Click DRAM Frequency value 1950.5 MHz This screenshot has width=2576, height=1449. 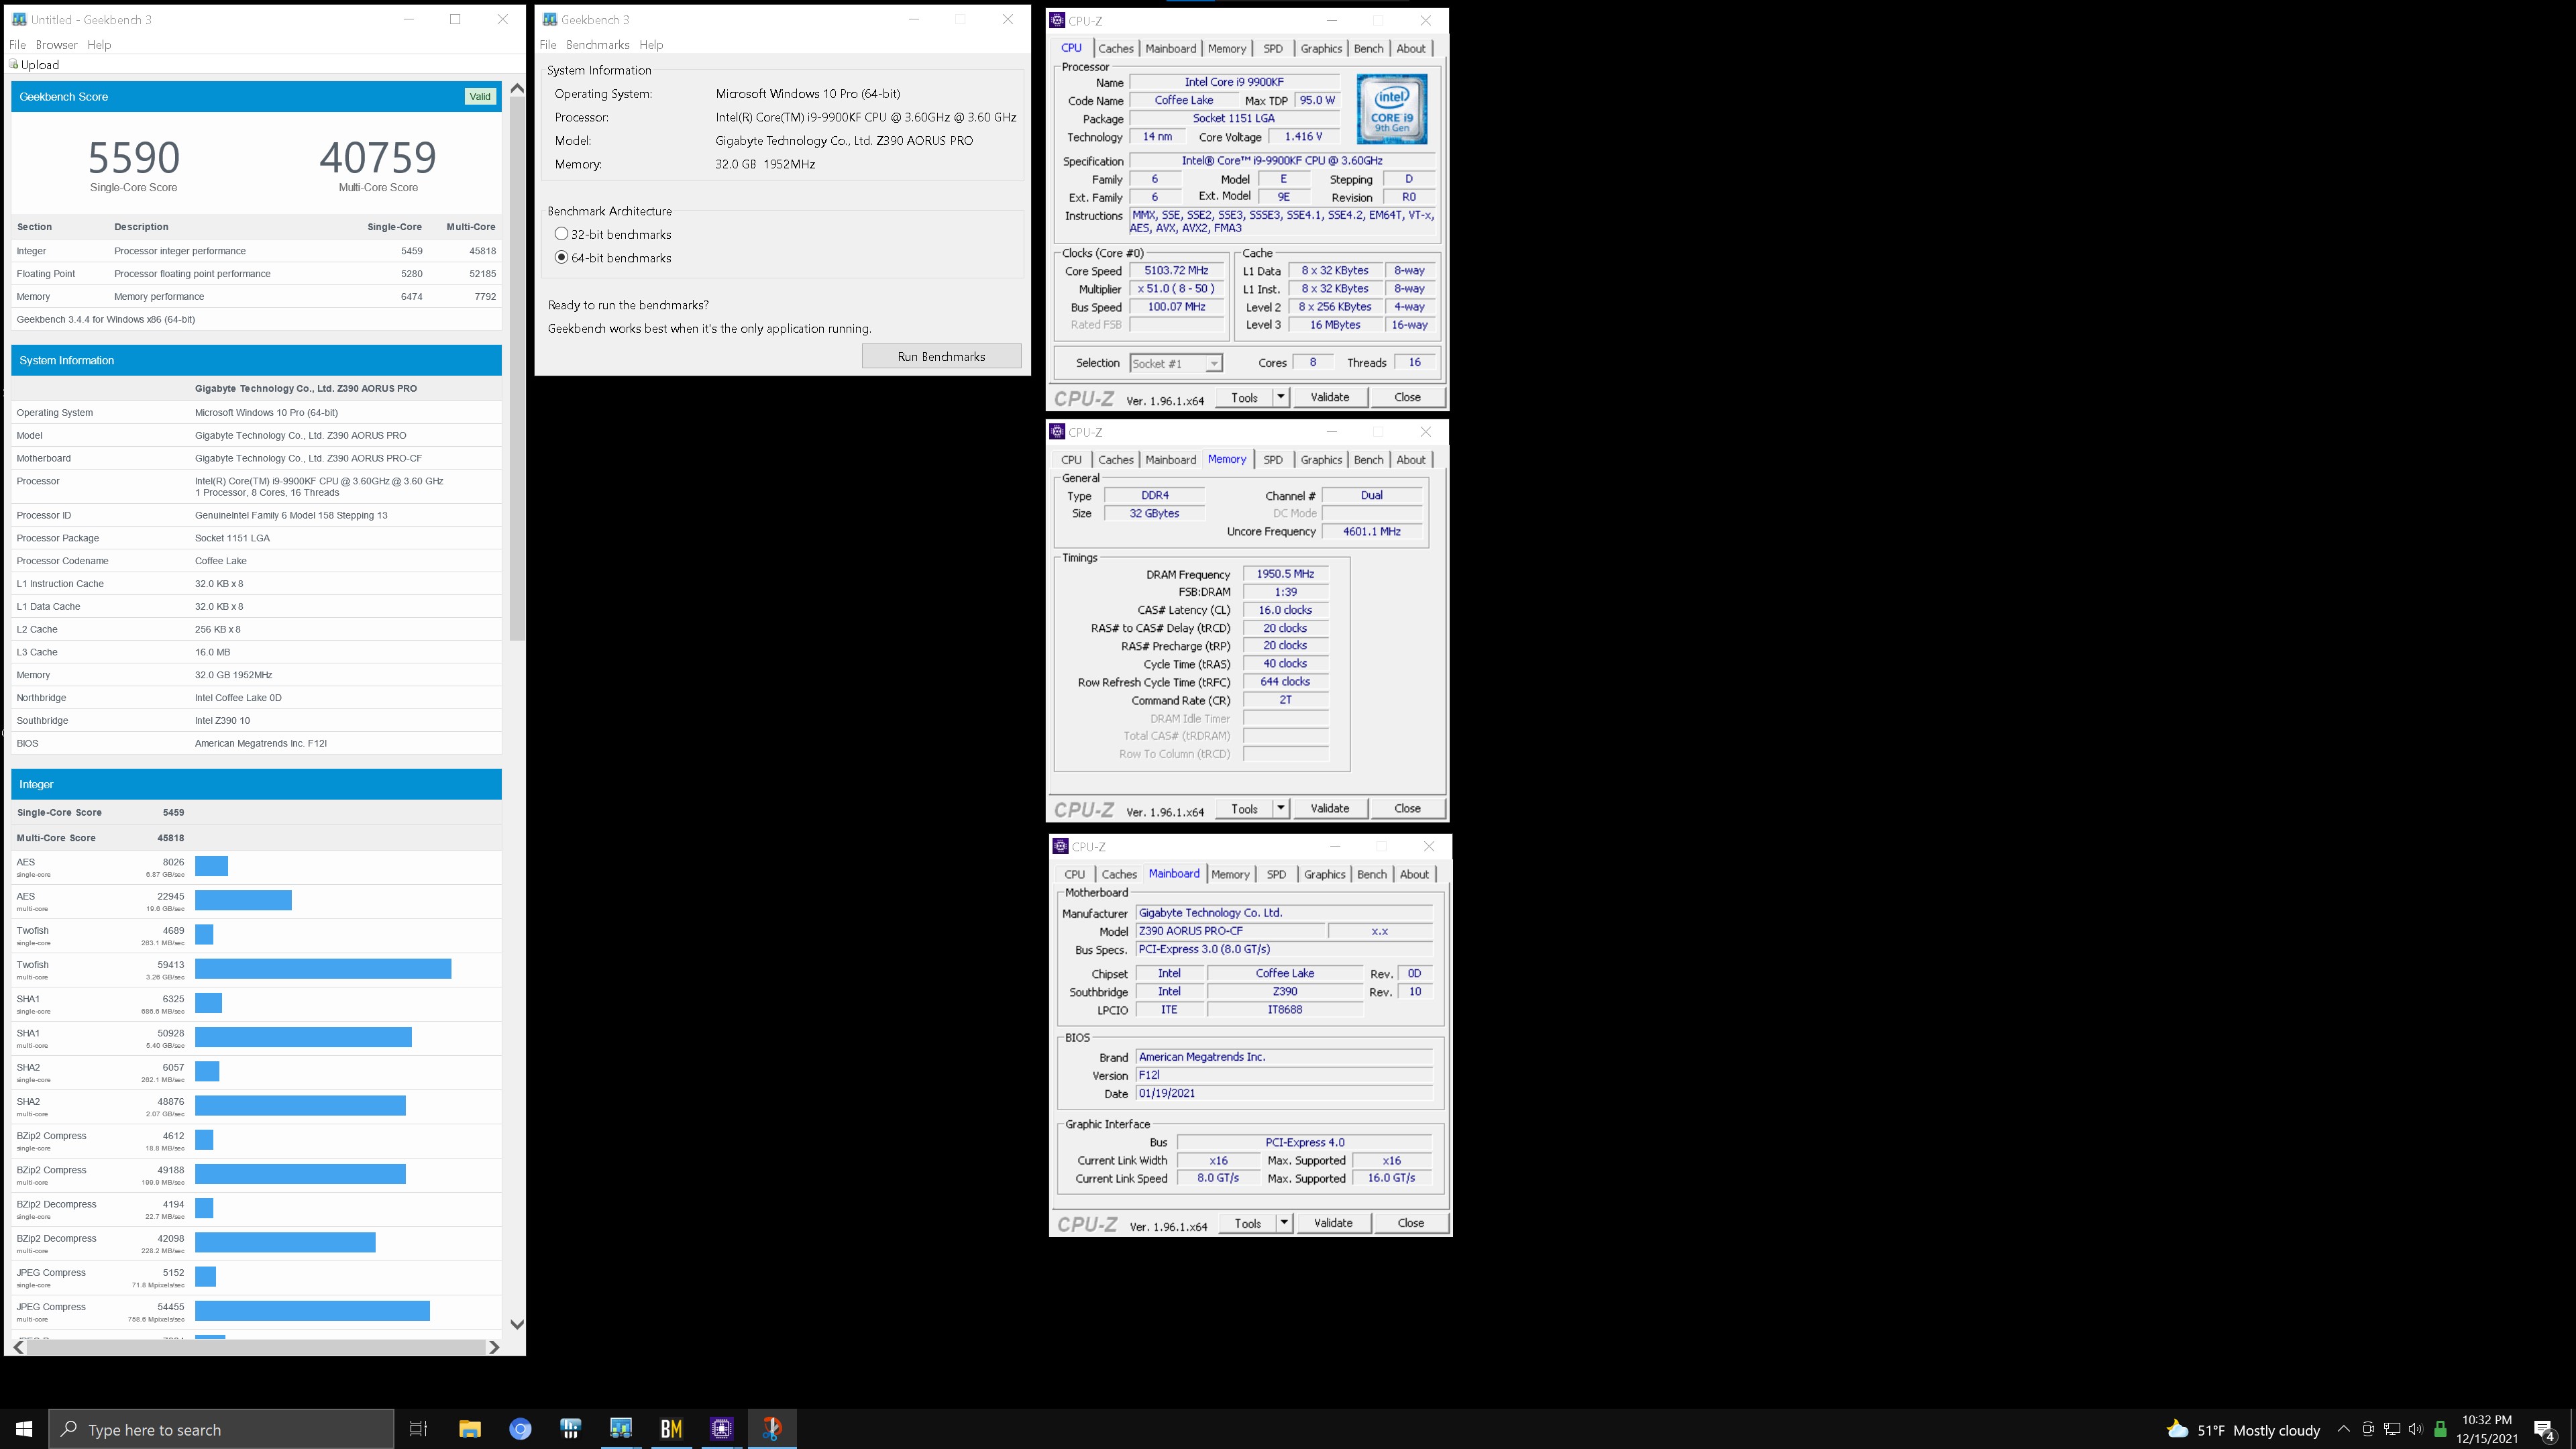click(x=1285, y=574)
